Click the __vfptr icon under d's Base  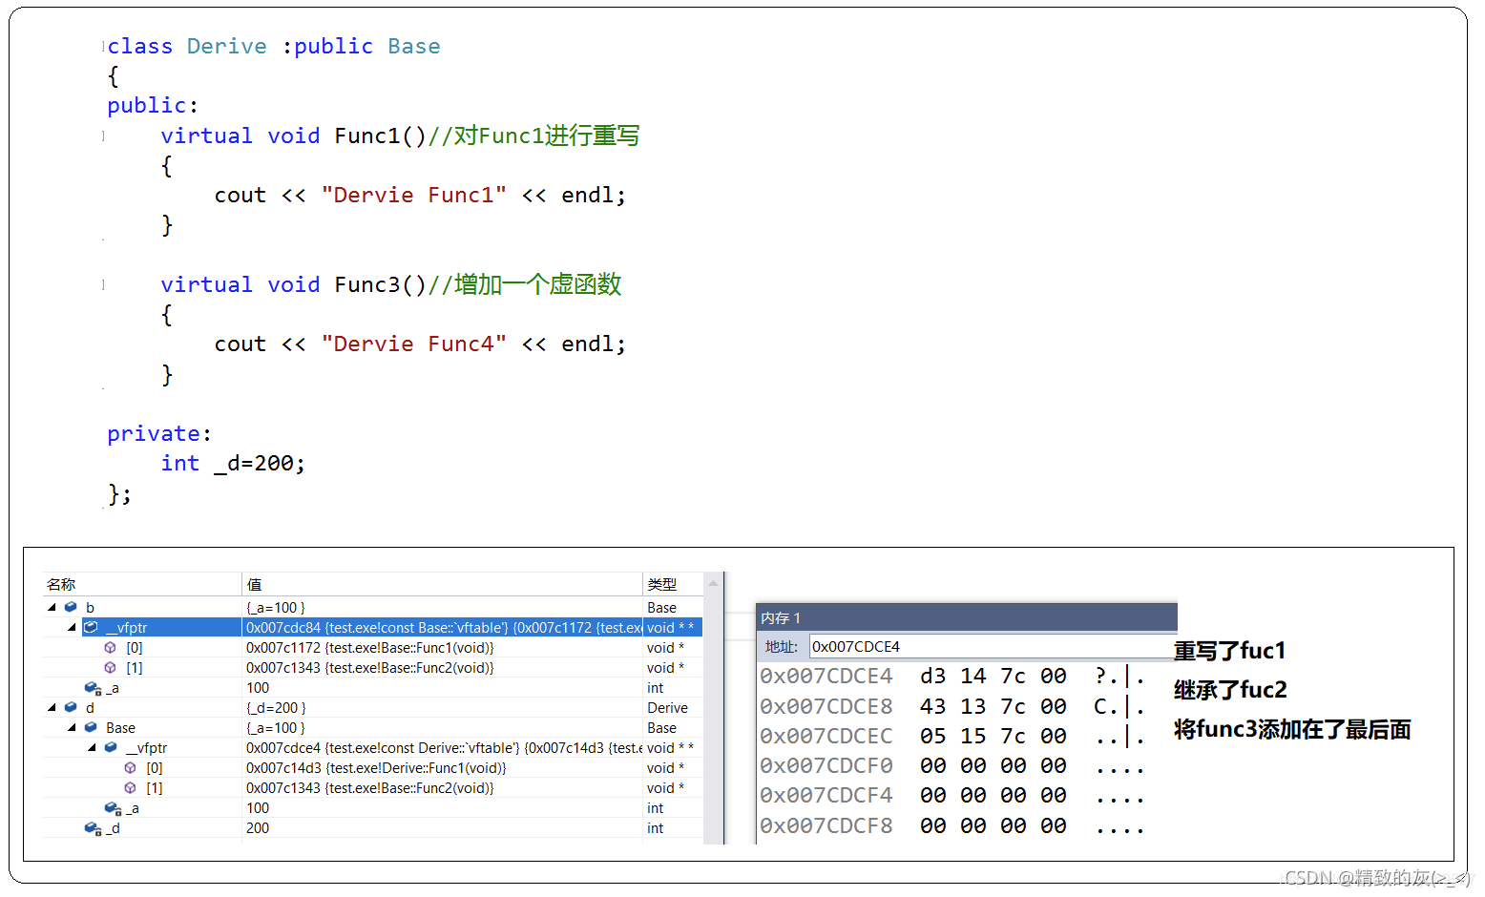point(111,747)
